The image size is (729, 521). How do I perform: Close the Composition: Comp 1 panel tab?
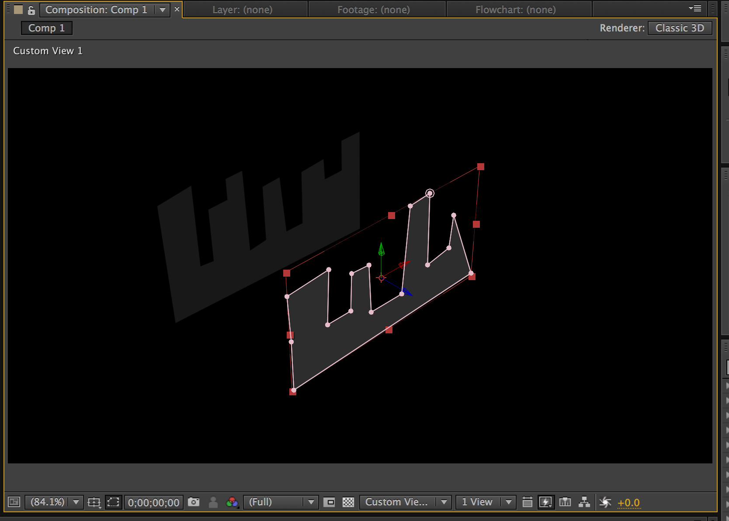[x=177, y=9]
